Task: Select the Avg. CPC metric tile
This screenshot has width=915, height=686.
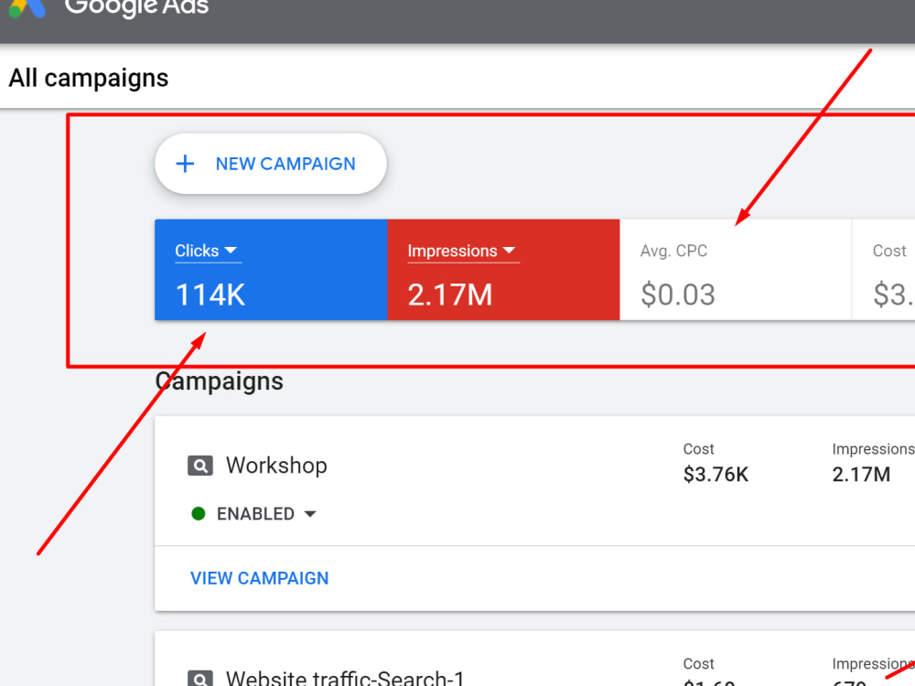Action: click(x=736, y=270)
